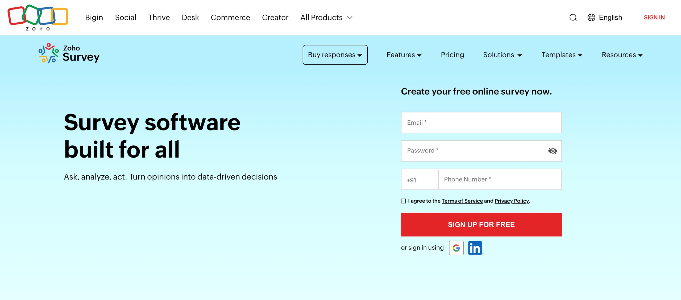The image size is (681, 300).
Task: Go to Bigin in top navigation
Action: pyautogui.click(x=94, y=18)
